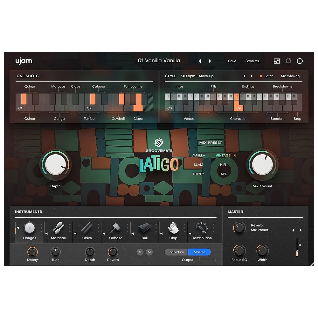Browse the next Reverb Mix Preset

pyautogui.click(x=300, y=230)
